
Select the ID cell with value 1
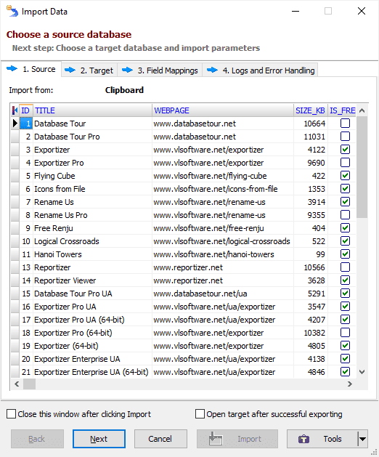tap(26, 124)
